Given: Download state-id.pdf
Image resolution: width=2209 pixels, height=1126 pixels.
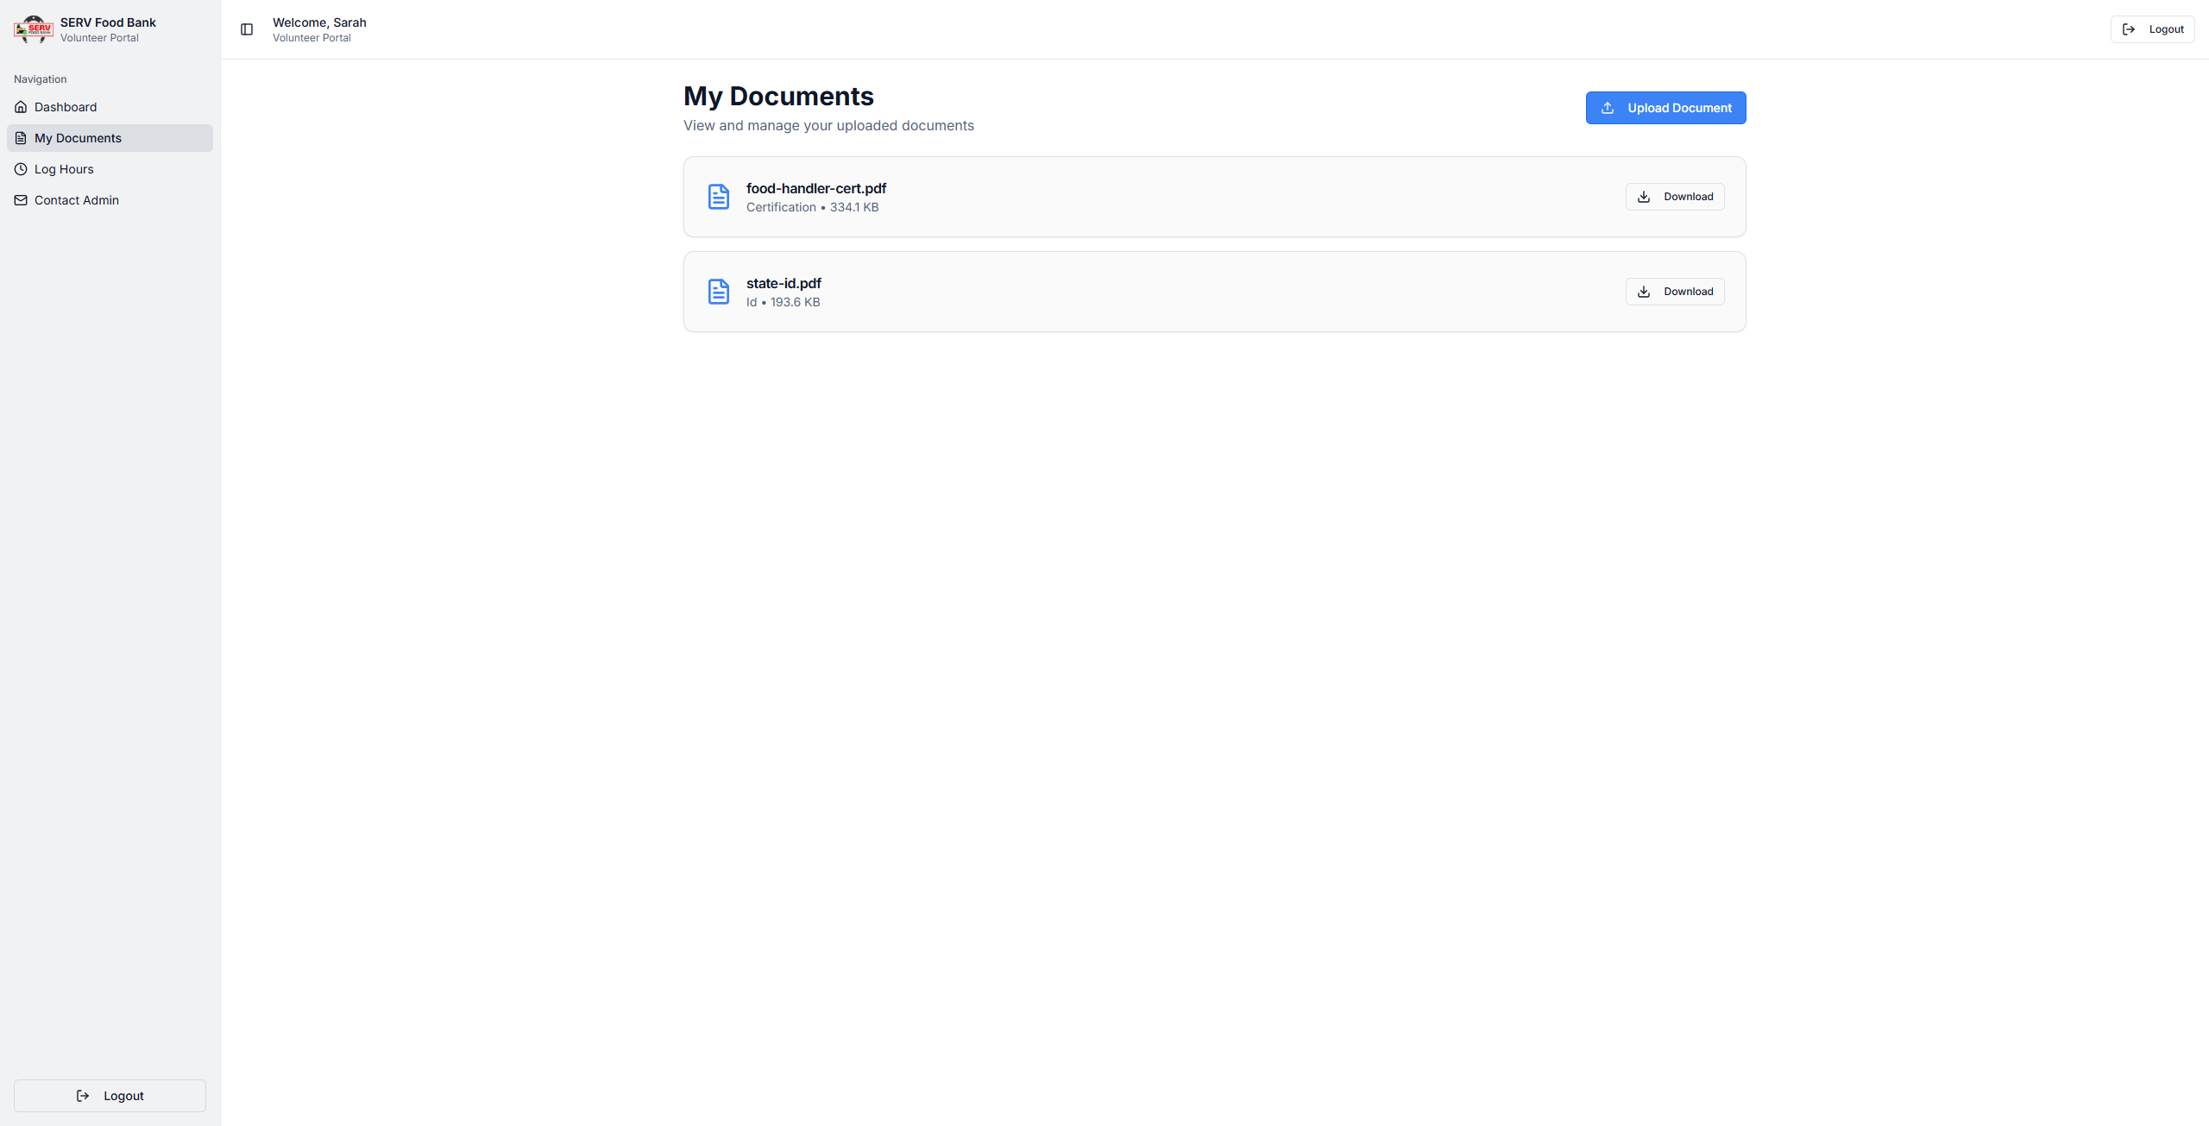Looking at the screenshot, I should tap(1675, 292).
